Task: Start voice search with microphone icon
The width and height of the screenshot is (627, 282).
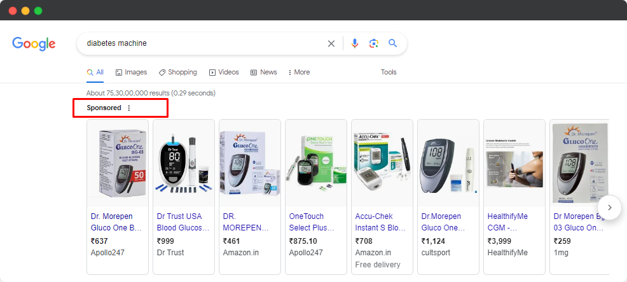Action: (355, 43)
